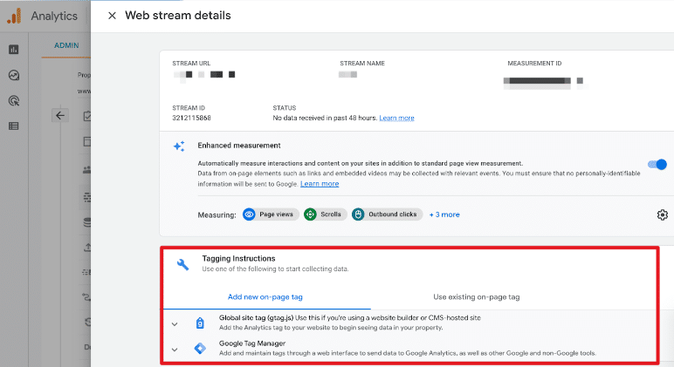Click the admin back arrow button
This screenshot has width=674, height=367.
pos(60,115)
